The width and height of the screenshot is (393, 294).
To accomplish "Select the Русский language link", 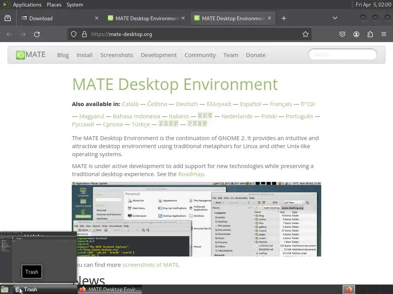I will click(83, 124).
